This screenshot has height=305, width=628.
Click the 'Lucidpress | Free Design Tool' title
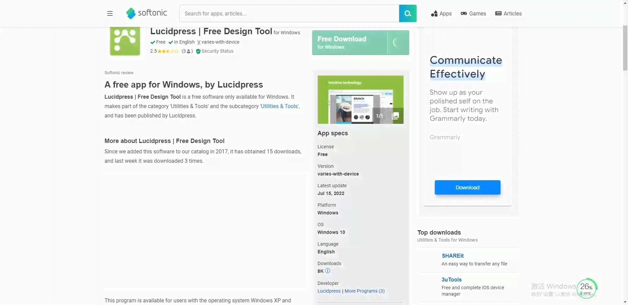point(211,31)
